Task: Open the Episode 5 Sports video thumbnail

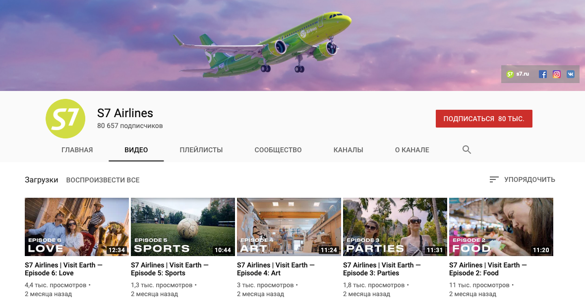Action: 183,227
